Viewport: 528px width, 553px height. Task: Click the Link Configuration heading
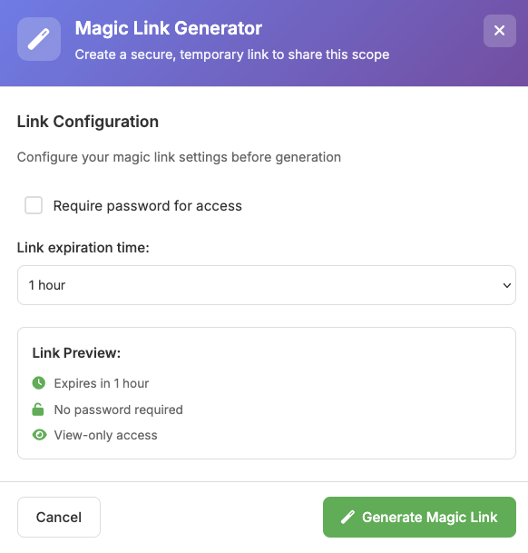(88, 122)
